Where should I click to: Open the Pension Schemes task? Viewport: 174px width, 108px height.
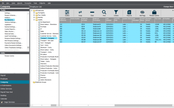10,15
